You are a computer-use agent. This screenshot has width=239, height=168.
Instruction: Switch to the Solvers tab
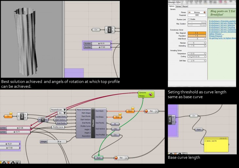click(x=178, y=6)
